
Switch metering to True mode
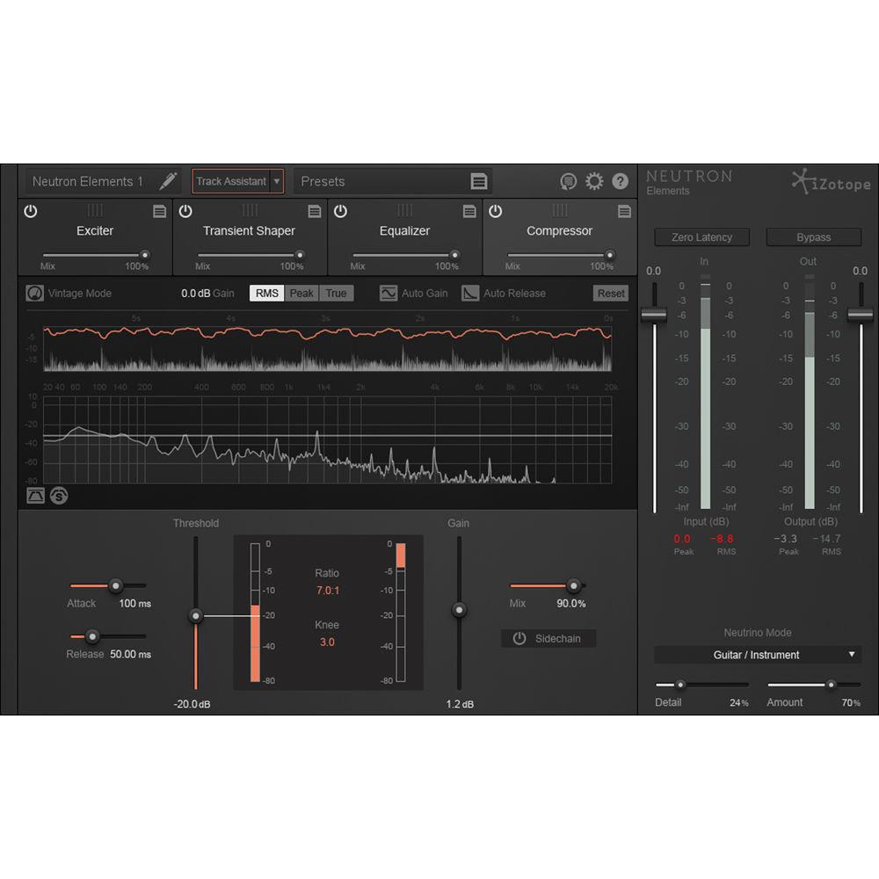point(335,293)
